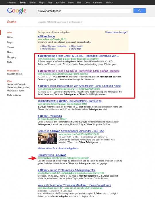
Task: Open the meinchef.de s.Oliver Bewertung result
Action: (78, 56)
